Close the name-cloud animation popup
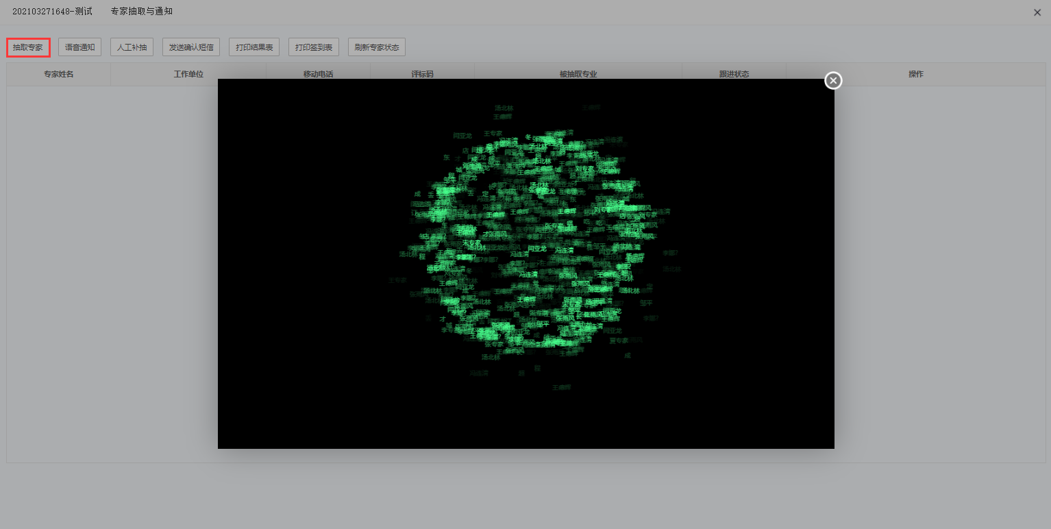The height and width of the screenshot is (529, 1051). 833,81
